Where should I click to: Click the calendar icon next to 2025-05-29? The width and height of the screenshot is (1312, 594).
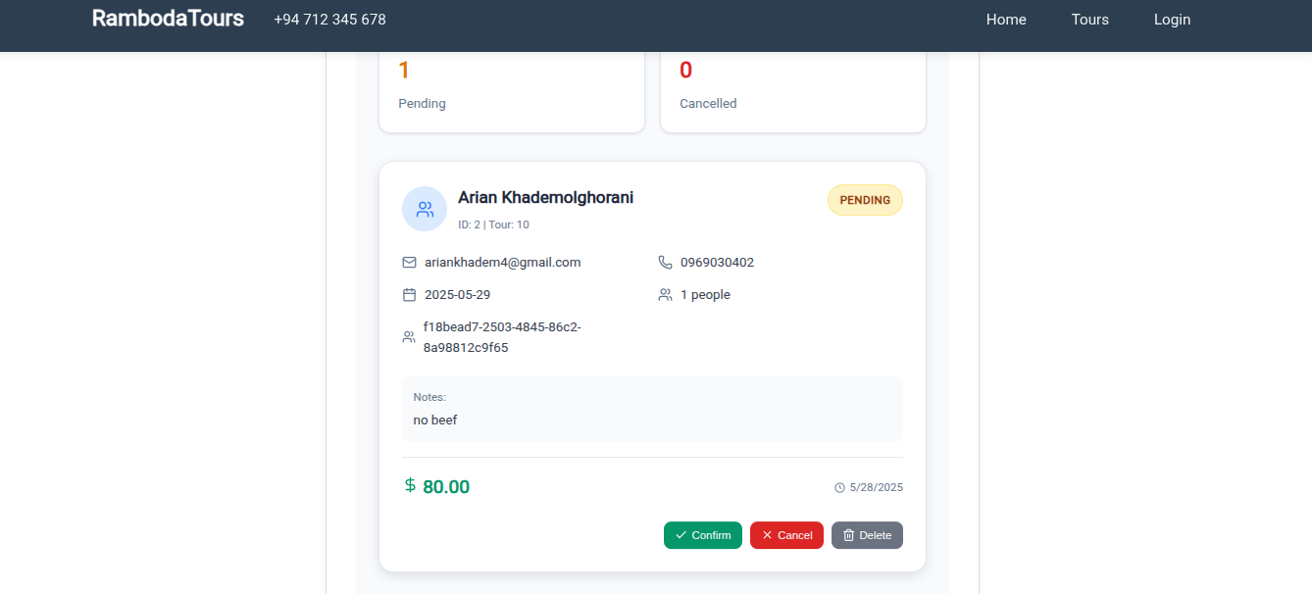pyautogui.click(x=409, y=294)
